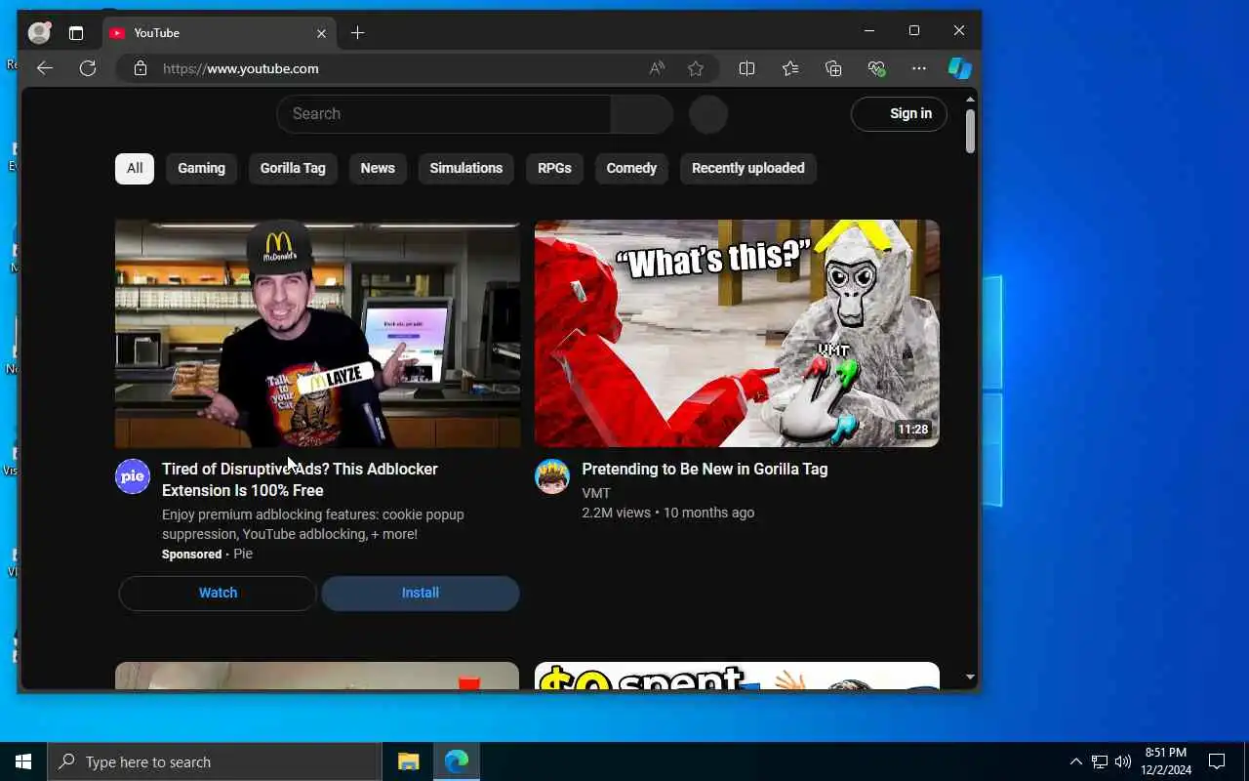1249x781 pixels.
Task: Select the Gorilla Tag filter chip
Action: (x=293, y=168)
